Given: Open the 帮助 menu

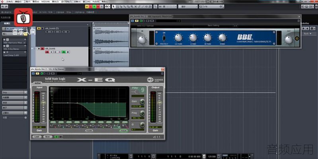Looking at the screenshot, I should [x=105, y=2].
